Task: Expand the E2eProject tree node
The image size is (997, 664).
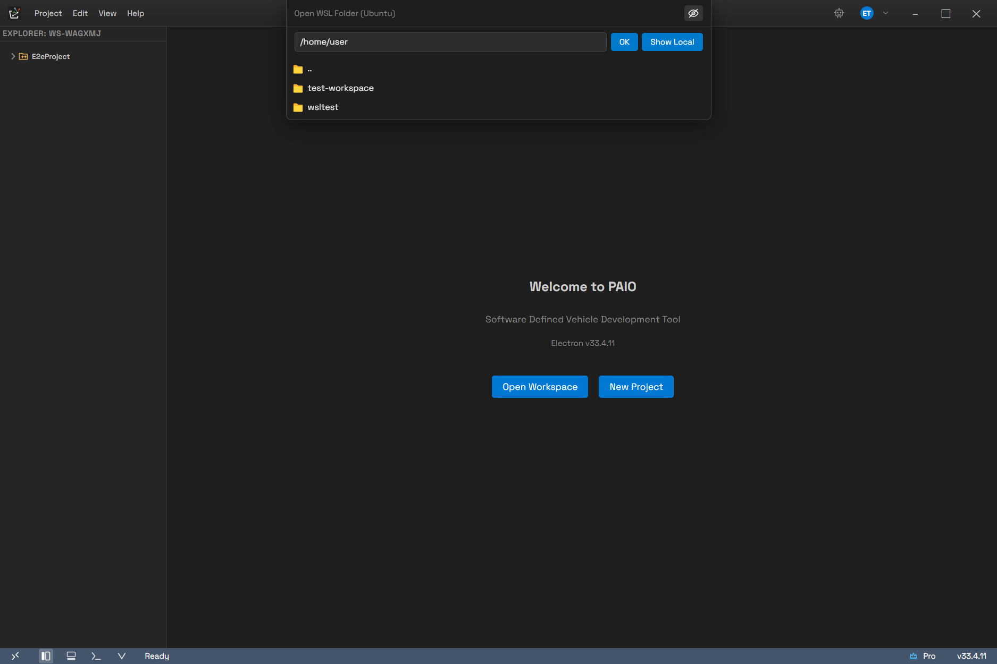Action: (13, 56)
